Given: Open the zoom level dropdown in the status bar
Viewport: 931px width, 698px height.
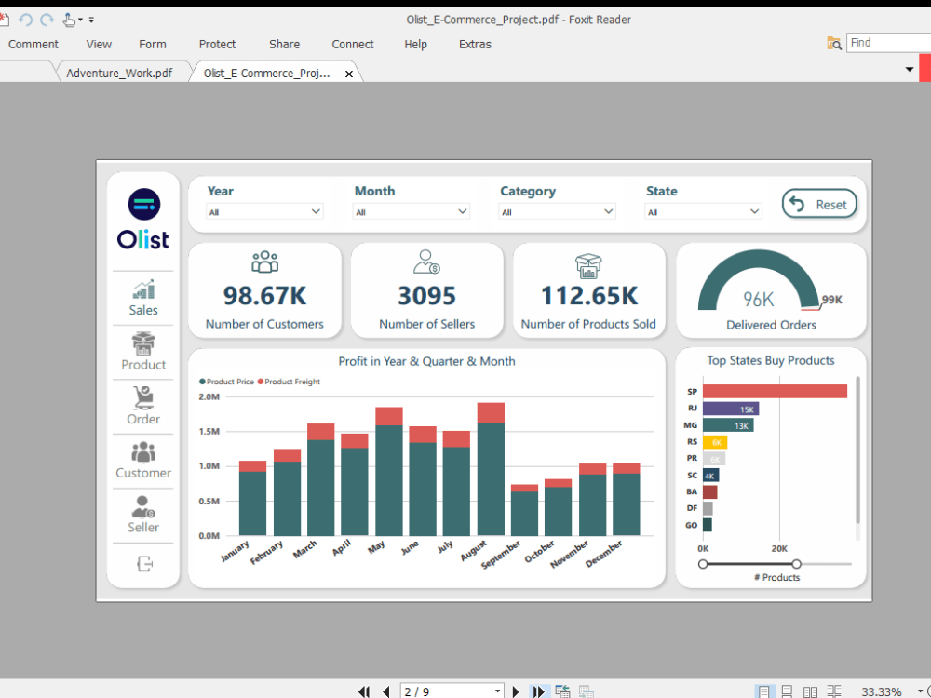Looking at the screenshot, I should tap(920, 691).
